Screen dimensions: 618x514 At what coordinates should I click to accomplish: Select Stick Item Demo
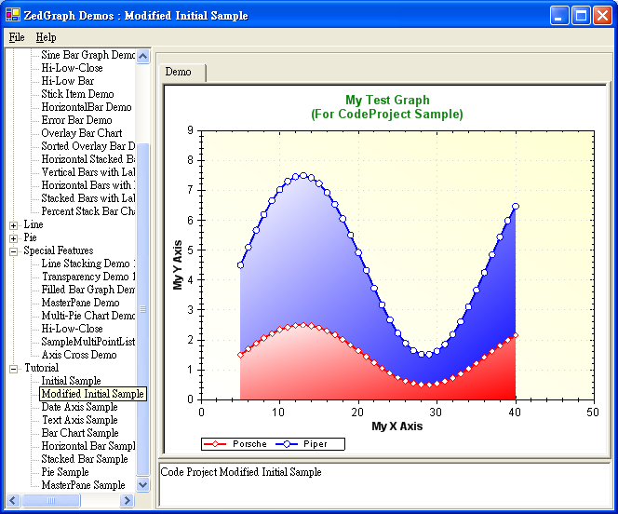pyautogui.click(x=77, y=94)
